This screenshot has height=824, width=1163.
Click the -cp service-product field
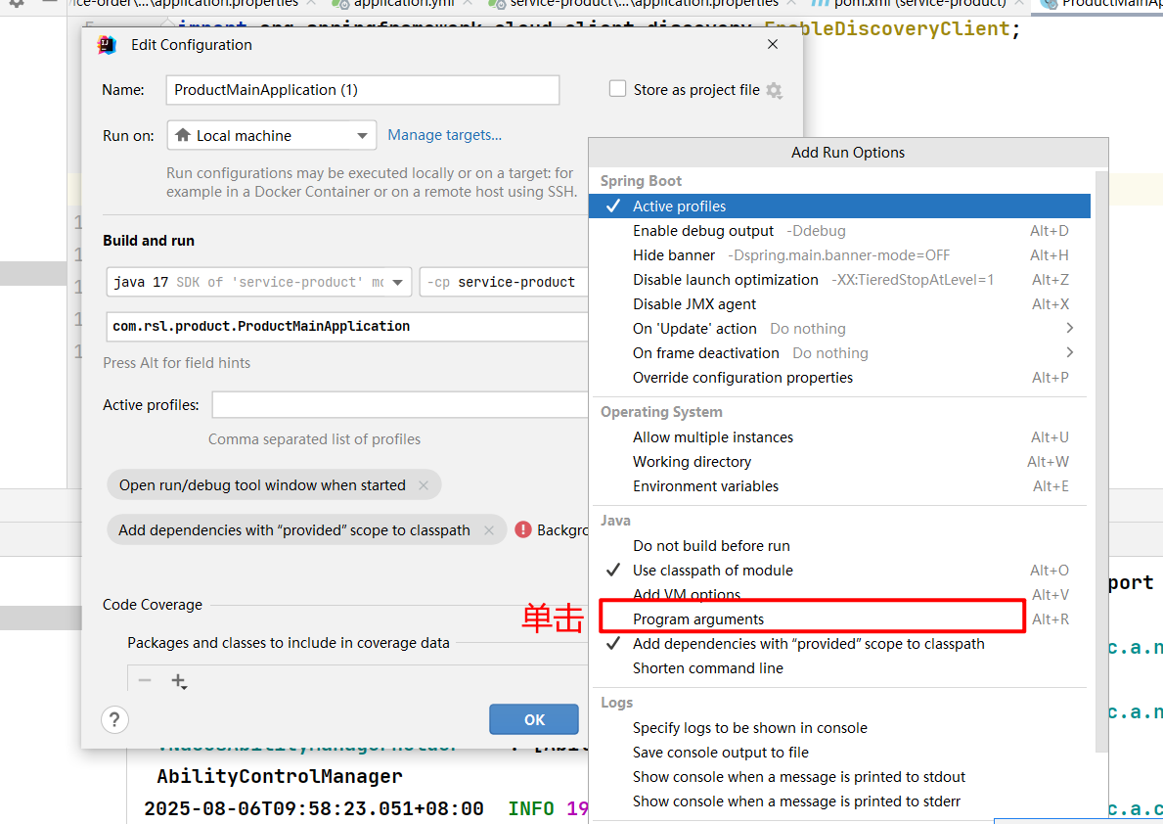tap(505, 282)
